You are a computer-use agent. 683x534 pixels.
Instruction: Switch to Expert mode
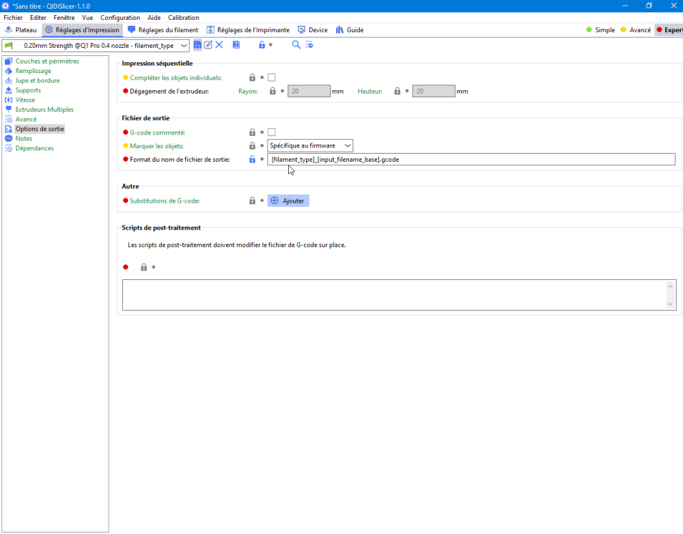[669, 30]
